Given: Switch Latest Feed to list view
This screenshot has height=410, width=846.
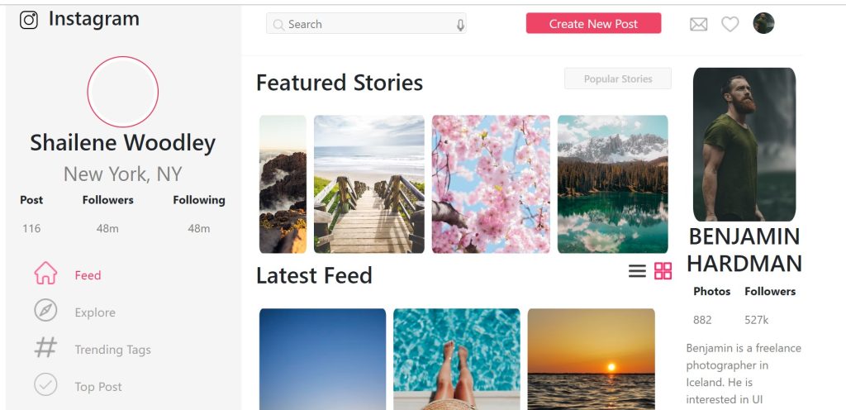Looking at the screenshot, I should pyautogui.click(x=637, y=271).
